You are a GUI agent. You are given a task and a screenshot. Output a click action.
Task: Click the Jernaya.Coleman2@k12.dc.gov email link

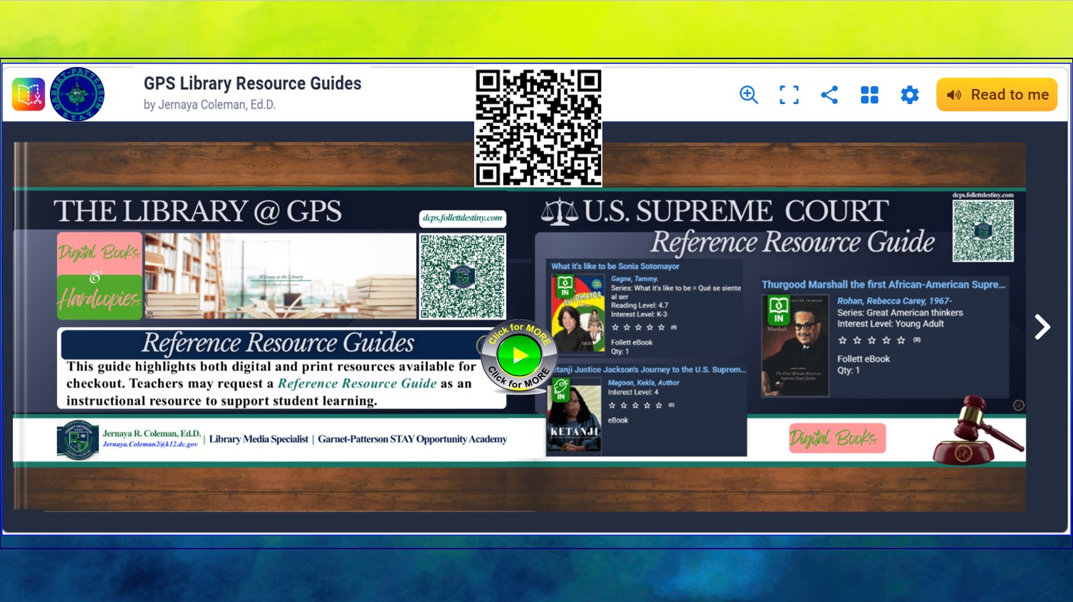coord(150,444)
